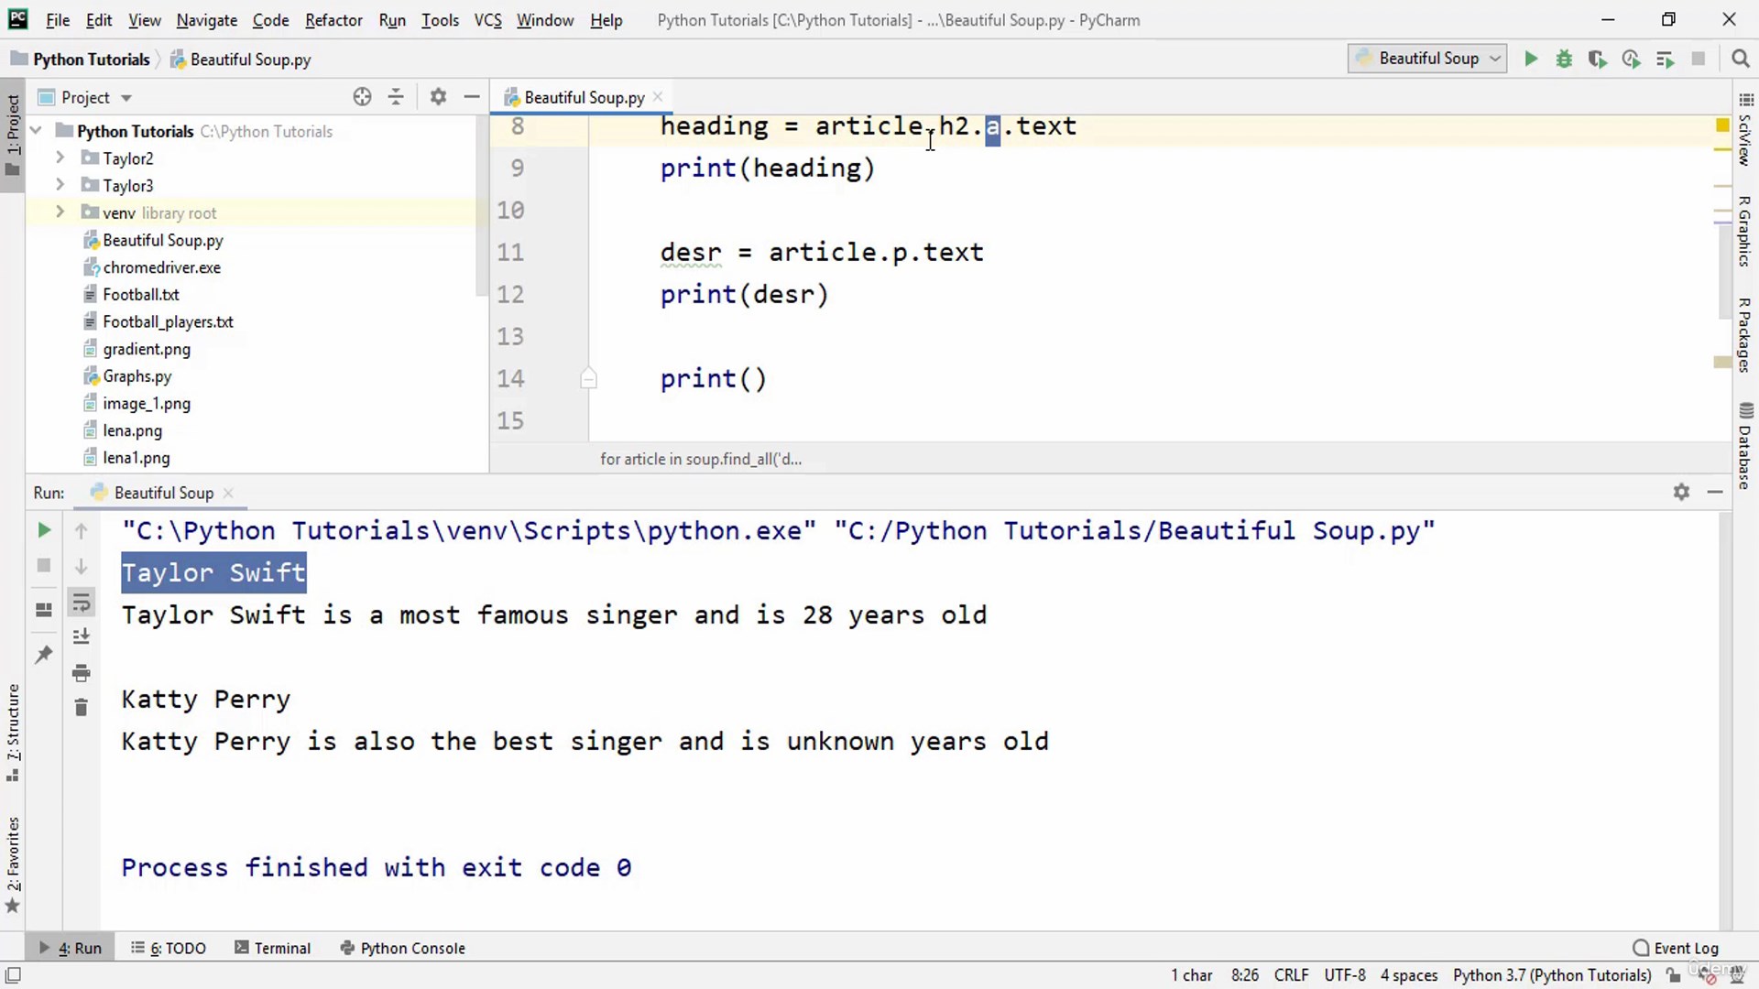Clear all console output with trash icon

point(81,708)
